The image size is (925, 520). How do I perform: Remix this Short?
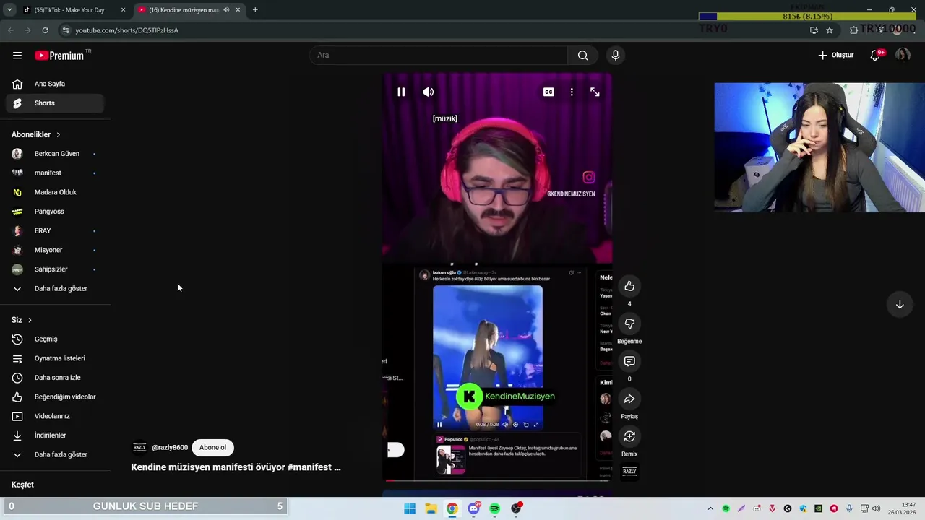tap(629, 436)
